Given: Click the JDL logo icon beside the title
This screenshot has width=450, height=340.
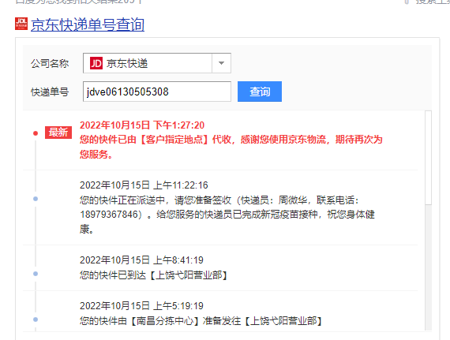Looking at the screenshot, I should (21, 24).
